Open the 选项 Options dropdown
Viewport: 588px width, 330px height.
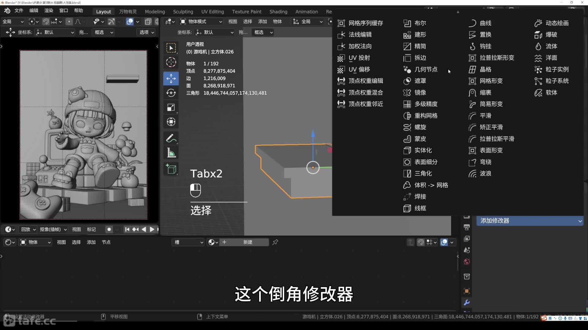tap(147, 32)
